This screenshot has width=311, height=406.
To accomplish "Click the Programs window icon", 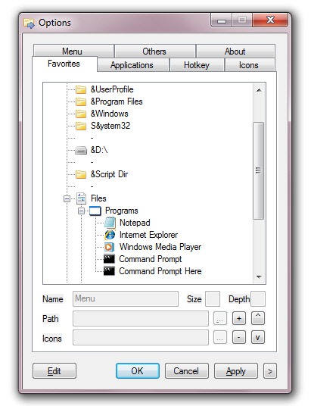I will coord(95,211).
